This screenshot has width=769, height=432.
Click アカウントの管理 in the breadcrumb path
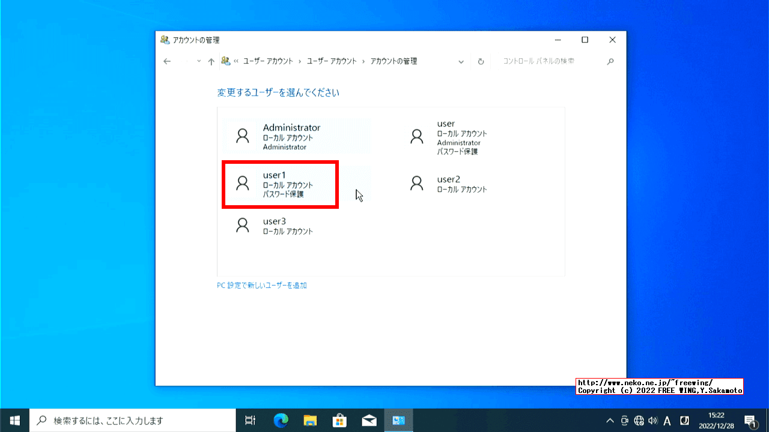393,61
